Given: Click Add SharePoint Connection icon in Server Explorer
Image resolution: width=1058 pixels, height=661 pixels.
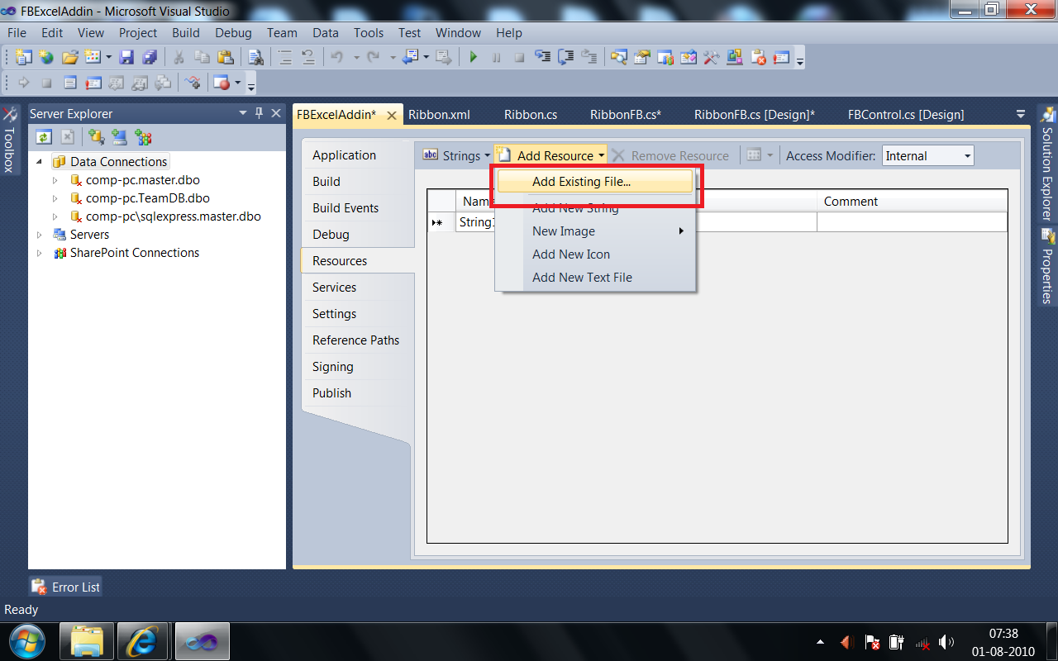Looking at the screenshot, I should coord(143,137).
